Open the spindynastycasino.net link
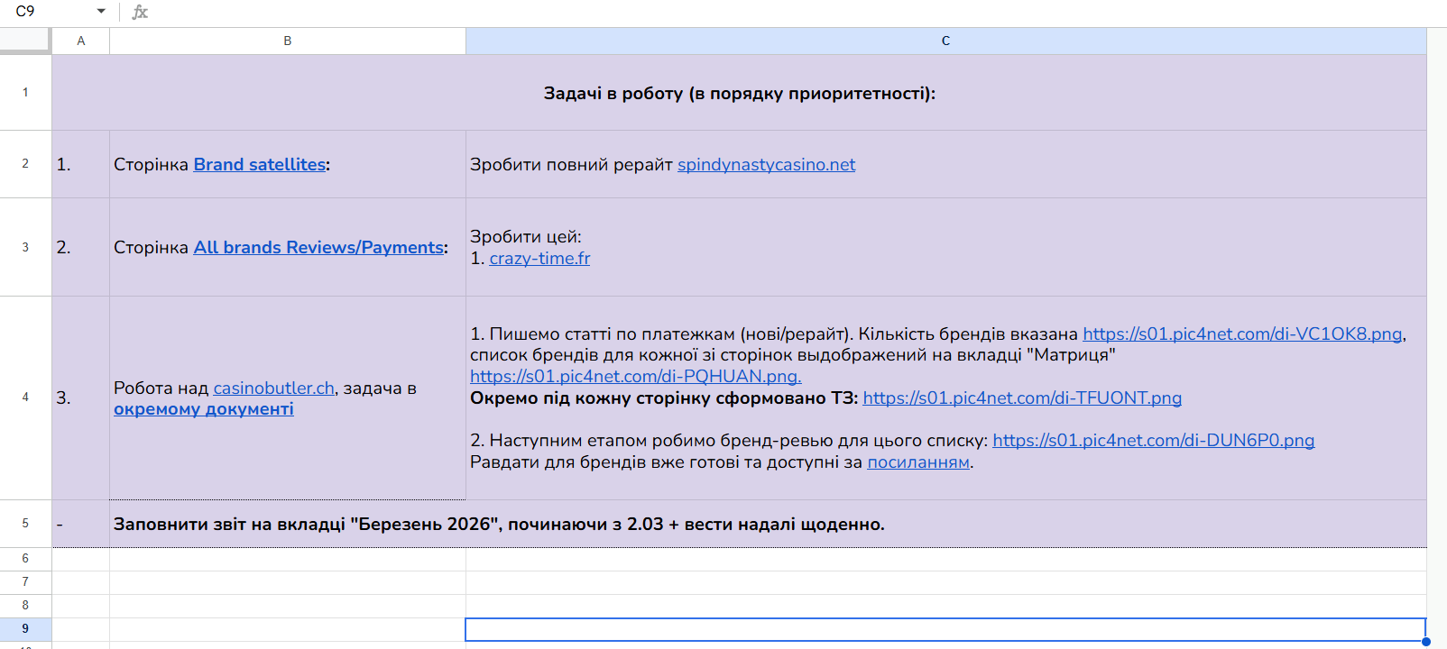Image resolution: width=1447 pixels, height=649 pixels. point(767,165)
